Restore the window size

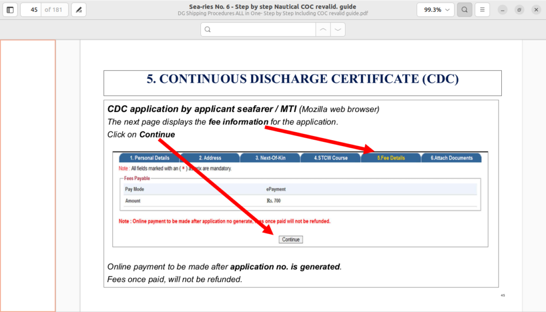click(519, 10)
